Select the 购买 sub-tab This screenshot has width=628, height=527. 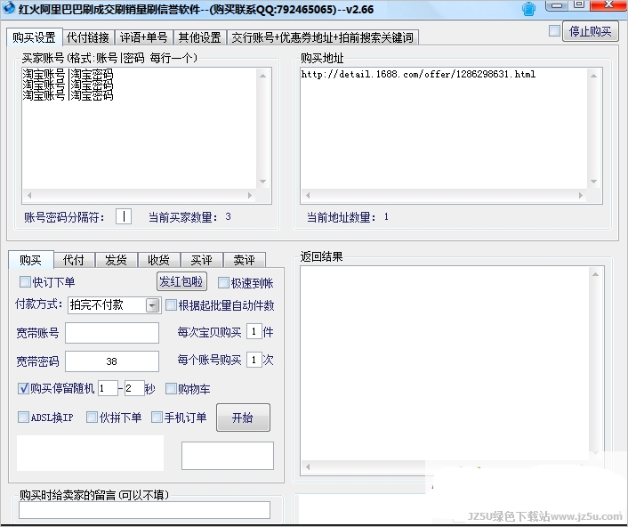pos(30,260)
